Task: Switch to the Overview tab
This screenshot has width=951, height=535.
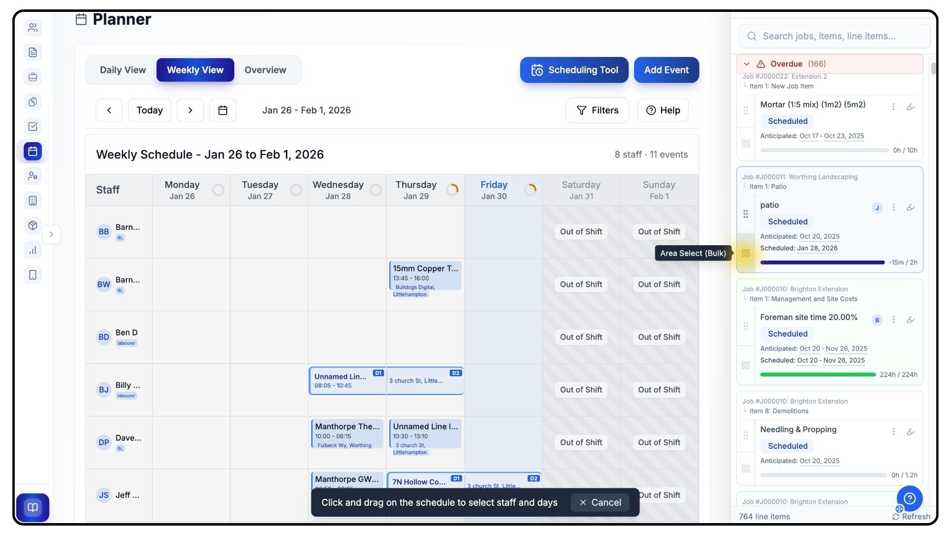Action: [x=265, y=70]
